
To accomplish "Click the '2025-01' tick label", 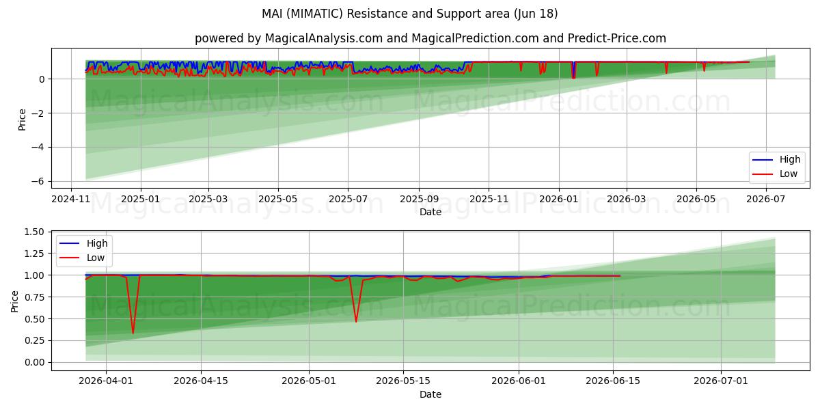I will point(141,198).
